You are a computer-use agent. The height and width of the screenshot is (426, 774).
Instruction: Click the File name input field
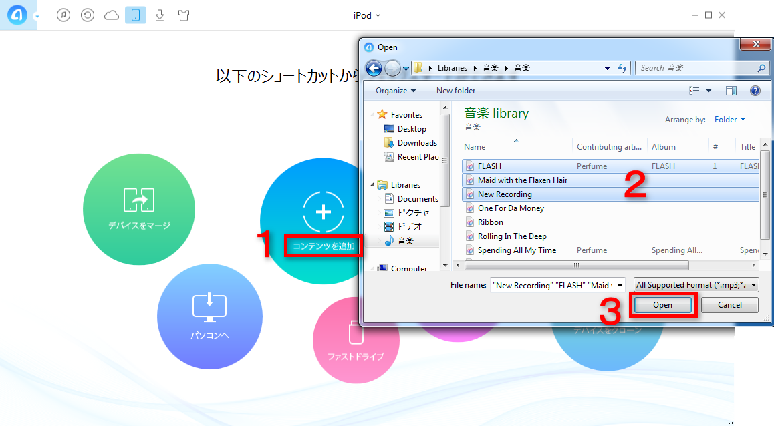pos(552,285)
